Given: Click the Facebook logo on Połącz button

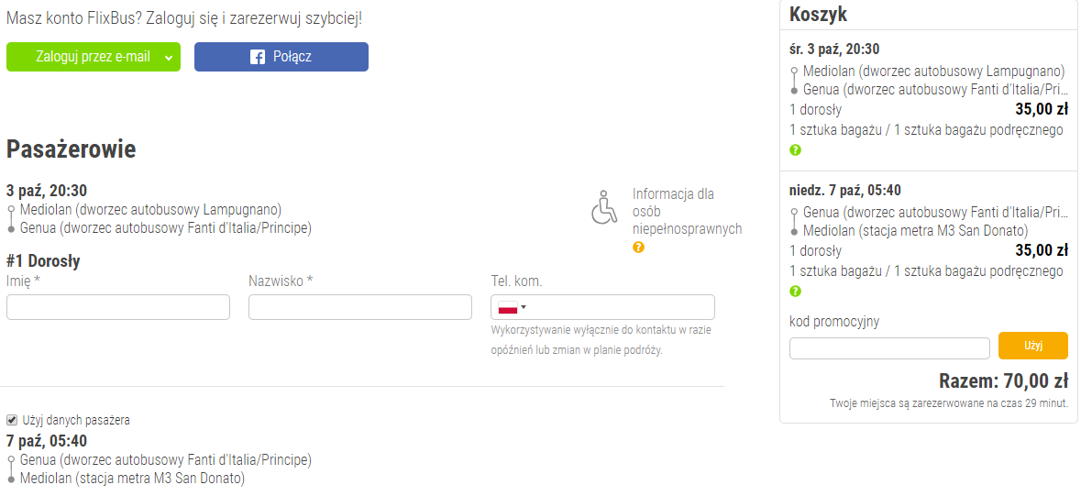Looking at the screenshot, I should tap(257, 57).
